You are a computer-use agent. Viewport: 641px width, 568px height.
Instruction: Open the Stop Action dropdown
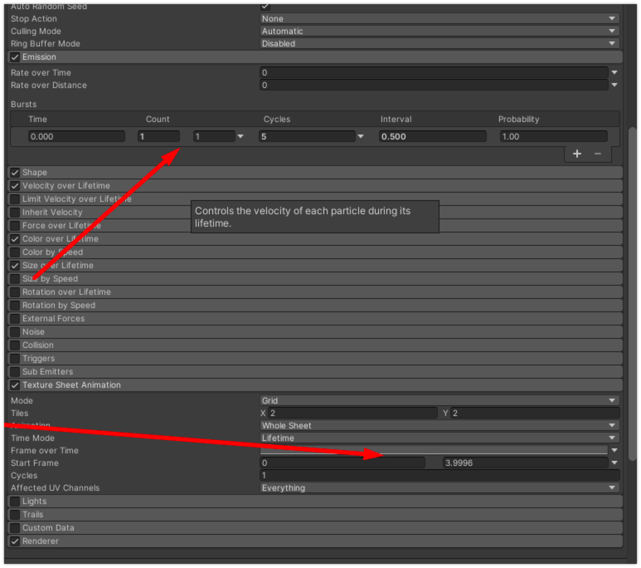point(439,19)
